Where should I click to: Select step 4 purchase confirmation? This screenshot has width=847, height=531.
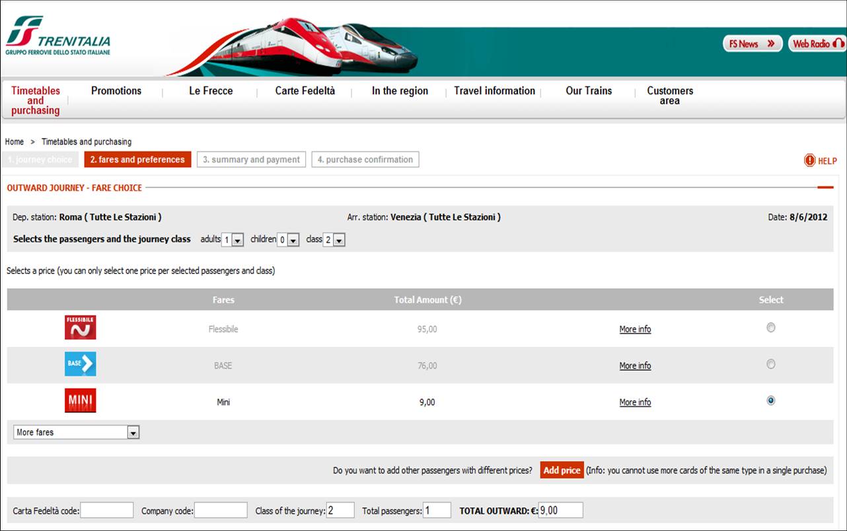tap(365, 160)
